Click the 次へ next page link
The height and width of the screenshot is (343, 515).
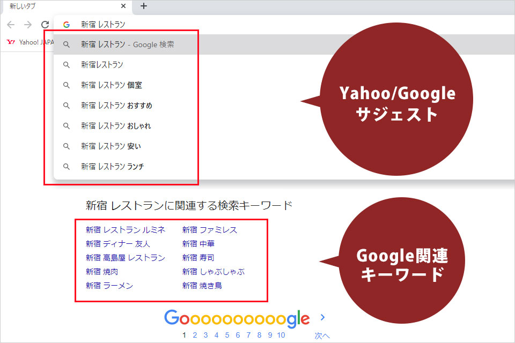(322, 336)
